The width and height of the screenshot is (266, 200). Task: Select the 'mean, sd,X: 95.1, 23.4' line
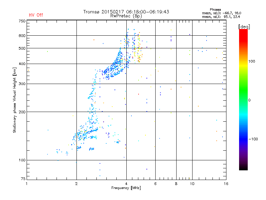(x=221, y=17)
